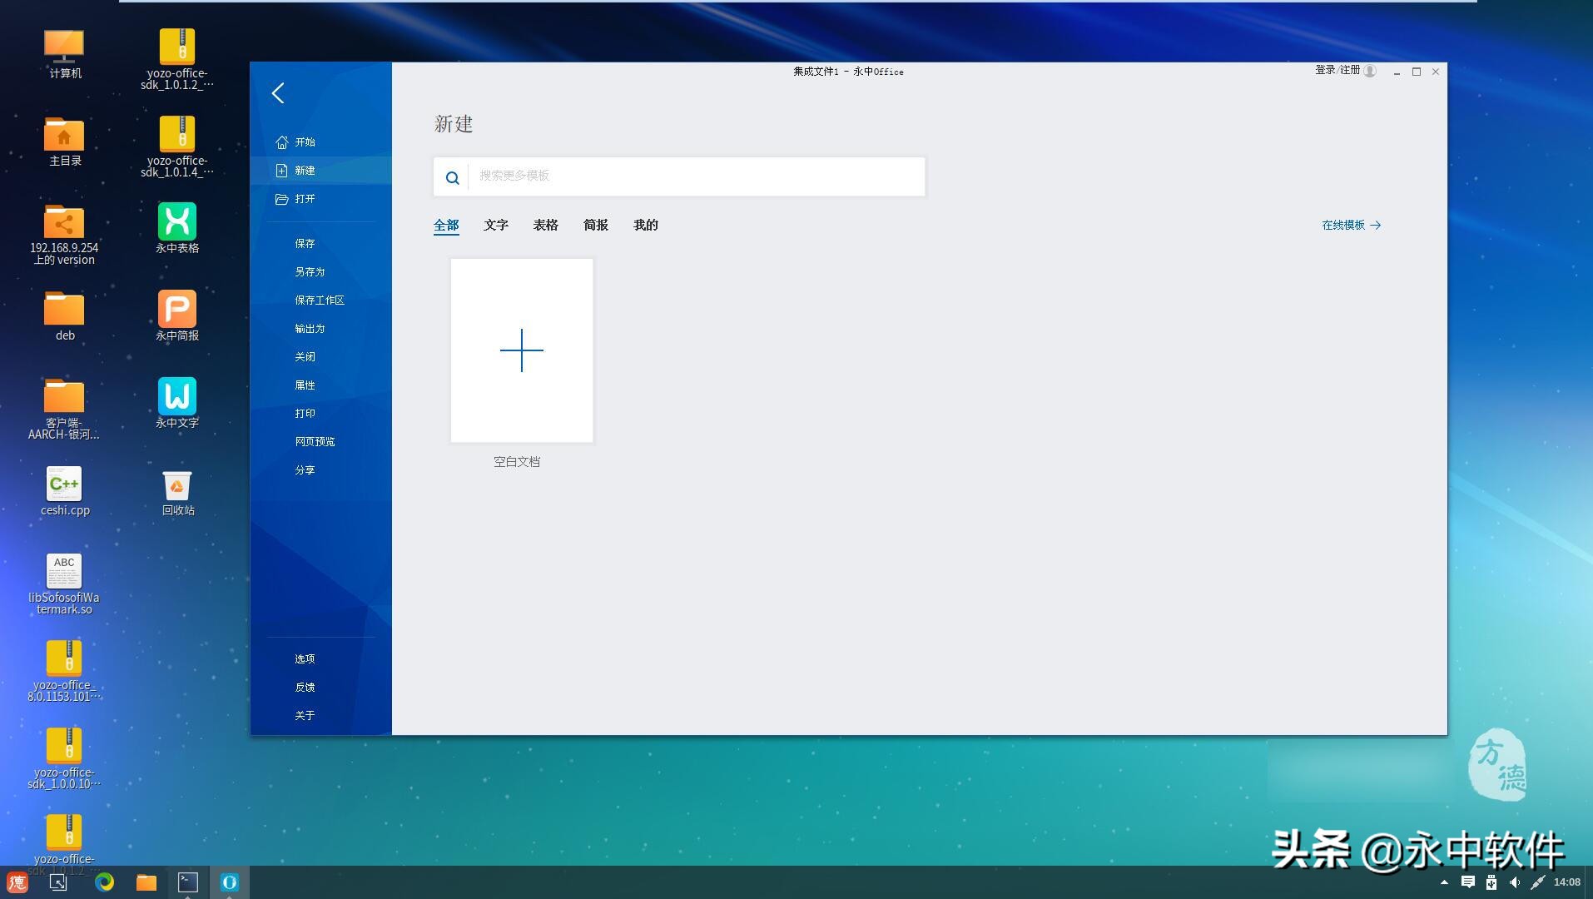Select the yozo-office-sdk_1.0.0.10 archive icon

tap(64, 759)
